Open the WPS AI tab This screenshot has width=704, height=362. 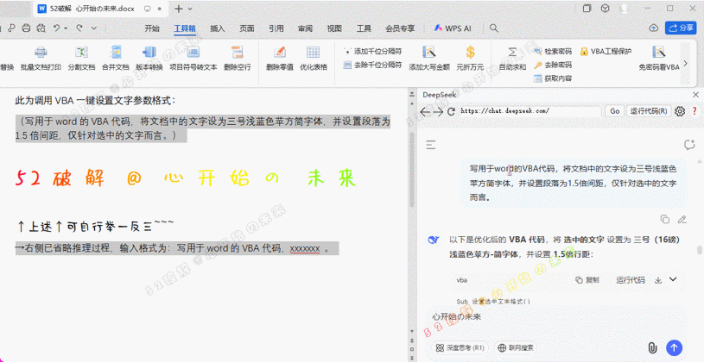pos(453,28)
